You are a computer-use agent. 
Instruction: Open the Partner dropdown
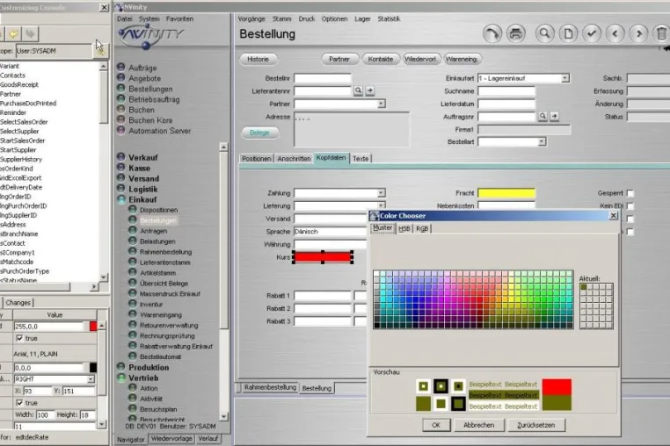pyautogui.click(x=381, y=104)
